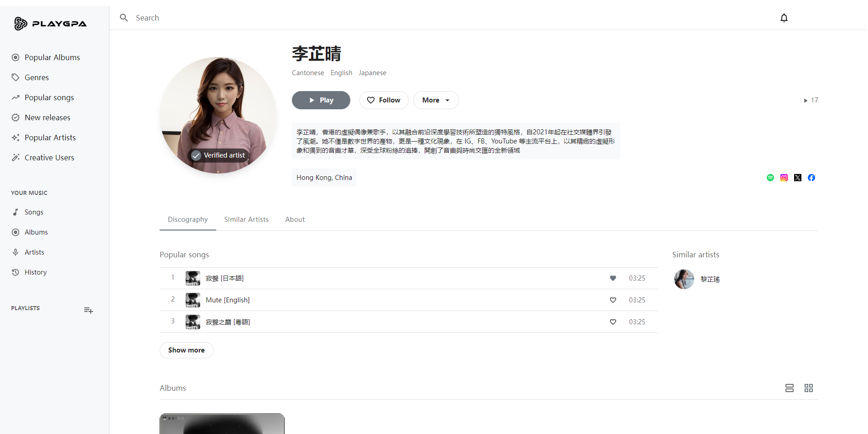Open notifications bell

coord(784,18)
